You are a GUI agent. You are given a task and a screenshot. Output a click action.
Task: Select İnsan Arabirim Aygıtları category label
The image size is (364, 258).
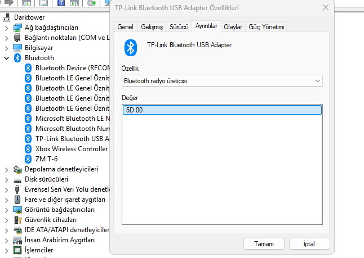click(60, 240)
